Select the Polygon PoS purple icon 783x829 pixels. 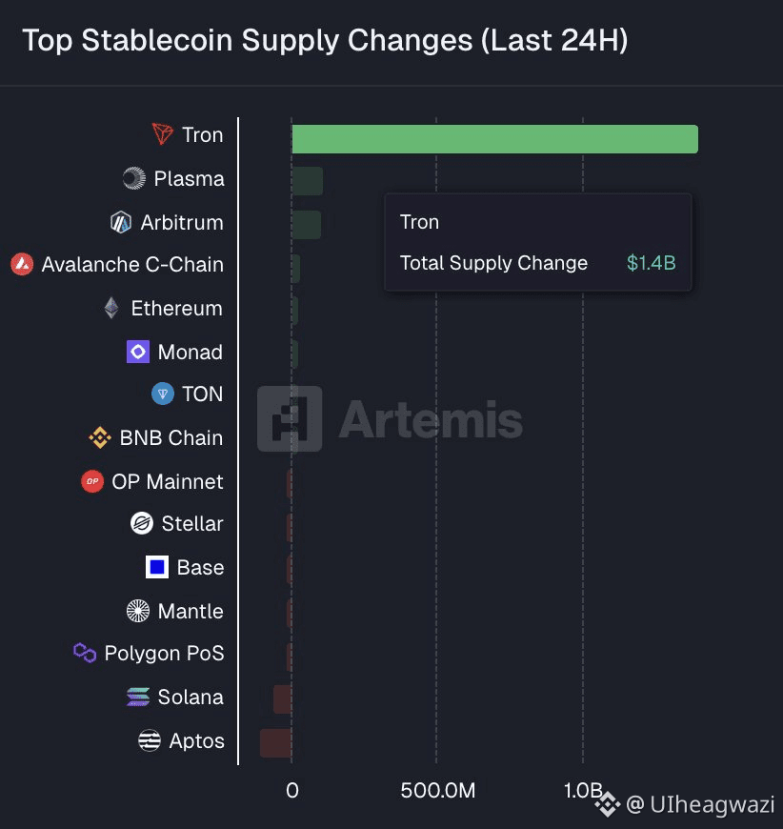click(x=85, y=653)
